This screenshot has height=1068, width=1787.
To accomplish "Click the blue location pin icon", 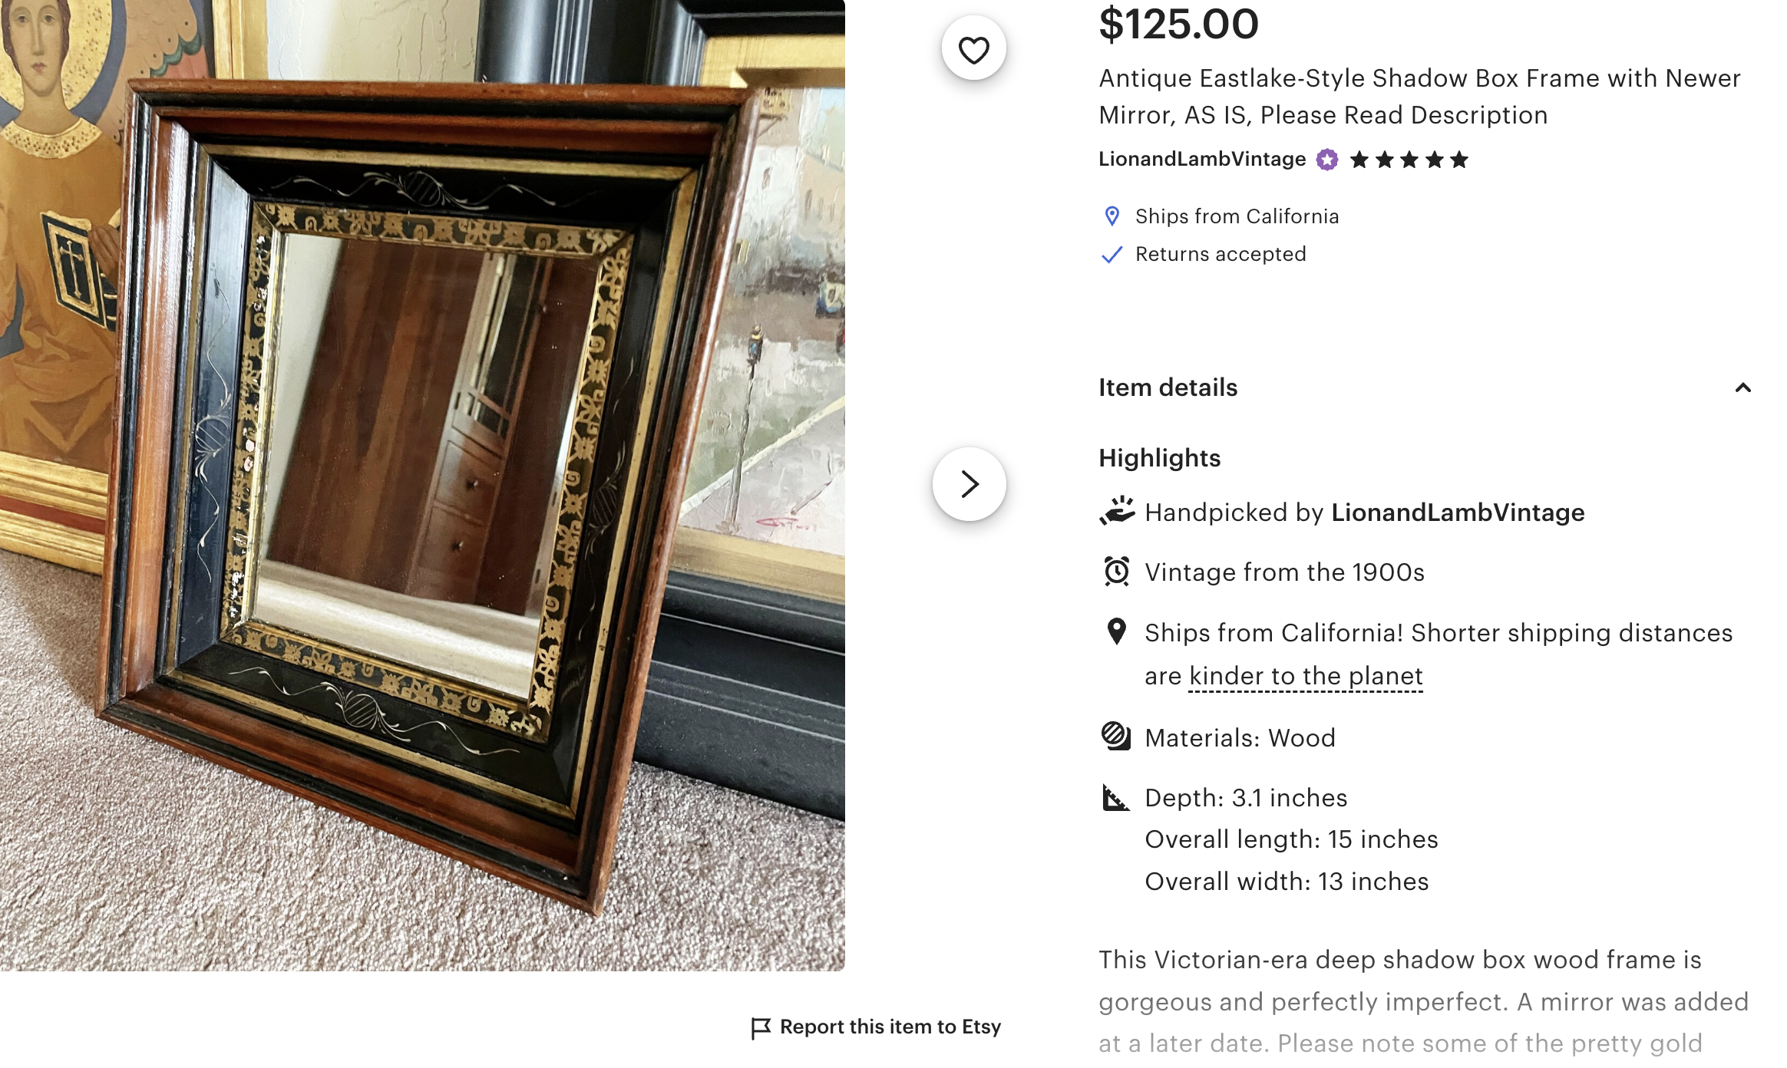I will 1112,216.
